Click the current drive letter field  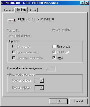point(51,68)
